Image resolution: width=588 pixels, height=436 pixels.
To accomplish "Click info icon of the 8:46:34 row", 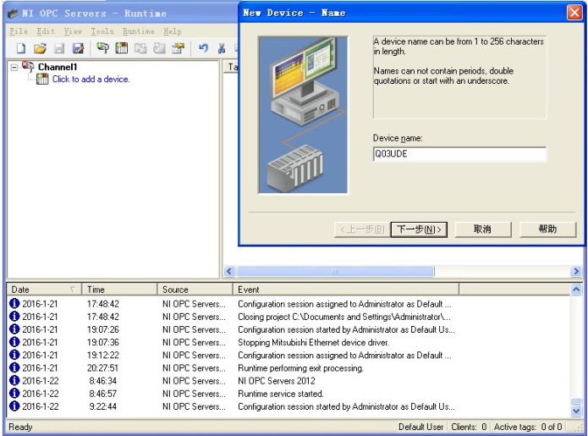I will click(x=14, y=380).
